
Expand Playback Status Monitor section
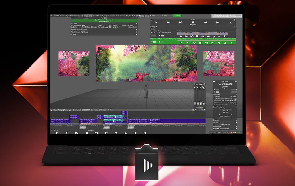click(236, 129)
